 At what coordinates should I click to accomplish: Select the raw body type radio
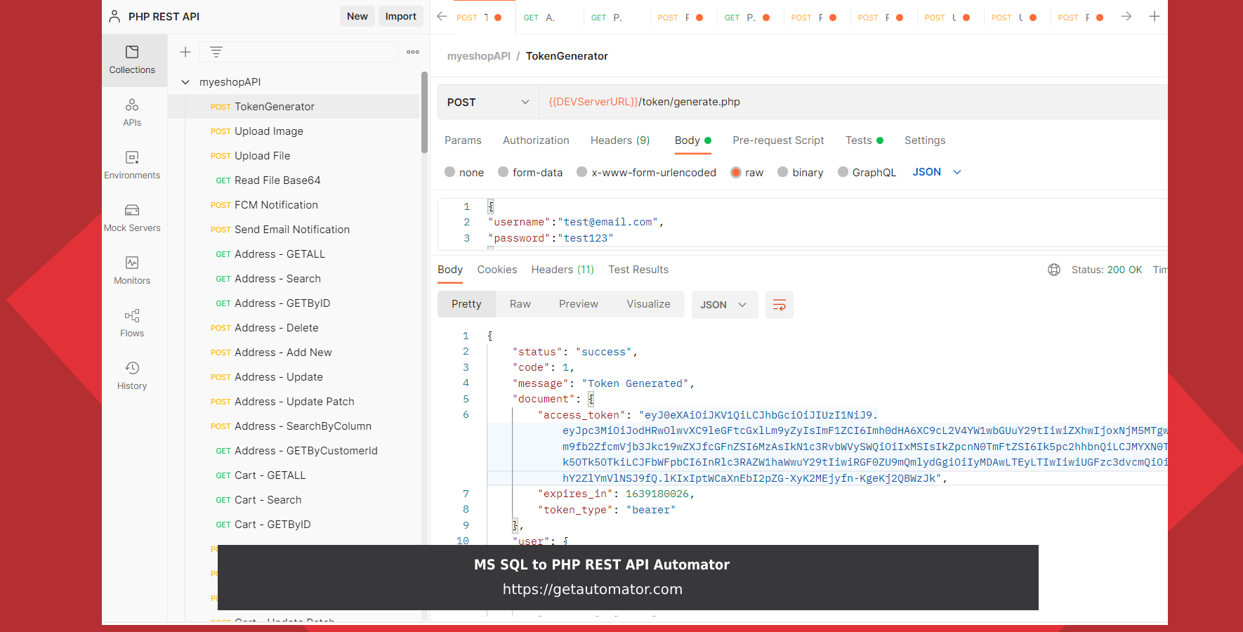click(736, 172)
